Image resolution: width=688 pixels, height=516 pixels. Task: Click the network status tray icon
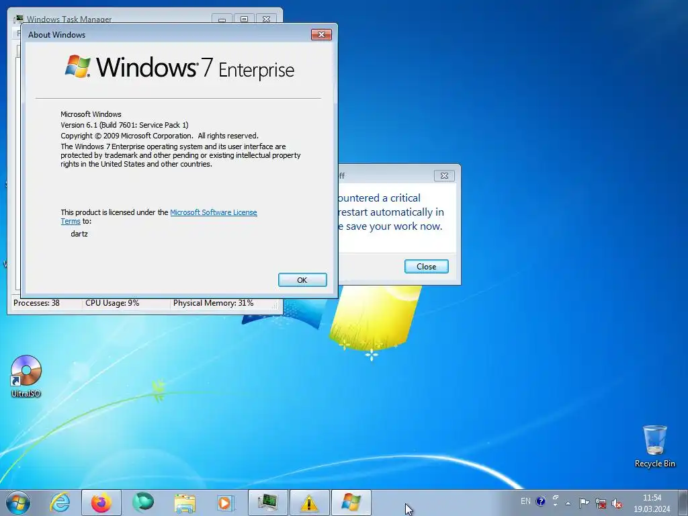(601, 503)
